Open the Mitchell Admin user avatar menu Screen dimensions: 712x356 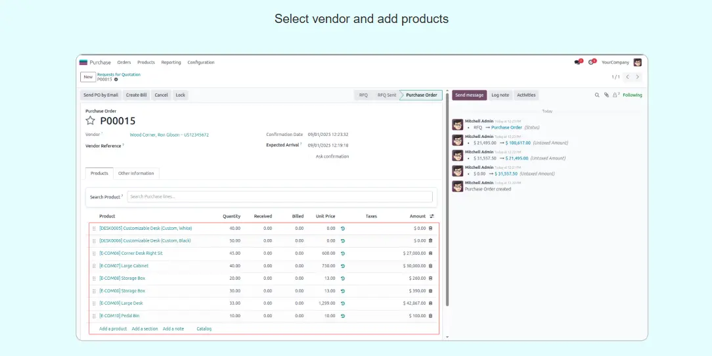[637, 62]
